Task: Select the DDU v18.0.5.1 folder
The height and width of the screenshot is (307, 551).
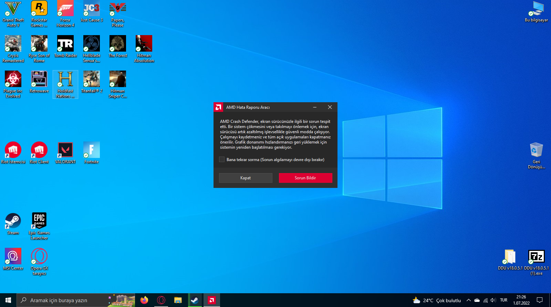Action: pyautogui.click(x=510, y=260)
